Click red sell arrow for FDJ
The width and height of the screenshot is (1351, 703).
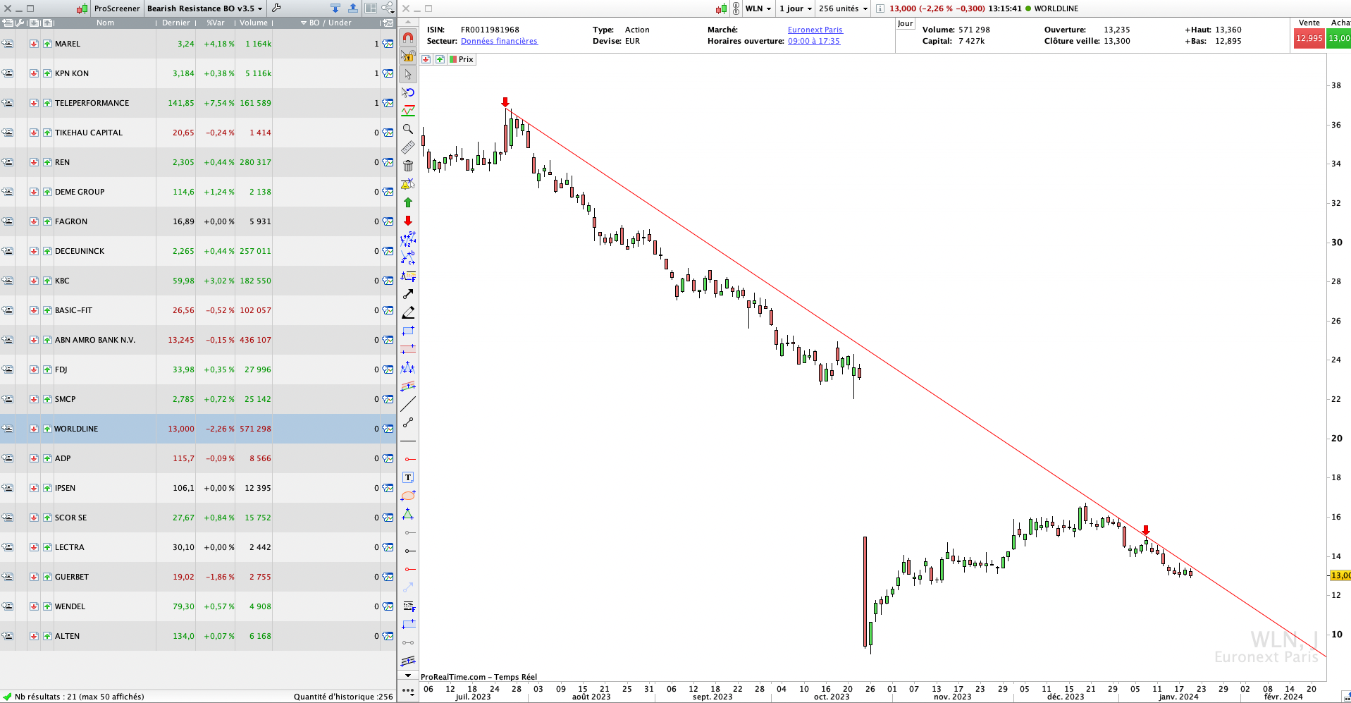pyautogui.click(x=34, y=369)
